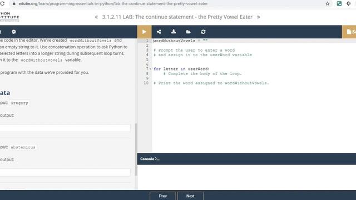Go to next lesson with » arrow

tap(258, 17)
